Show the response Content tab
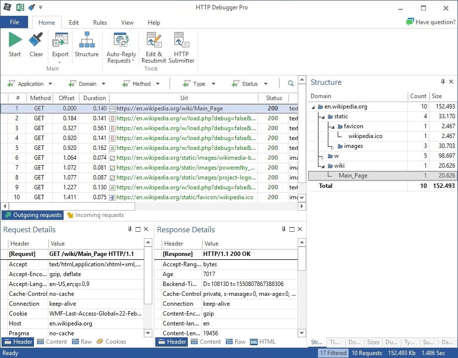Screen dimensions: 458x358 206,342
